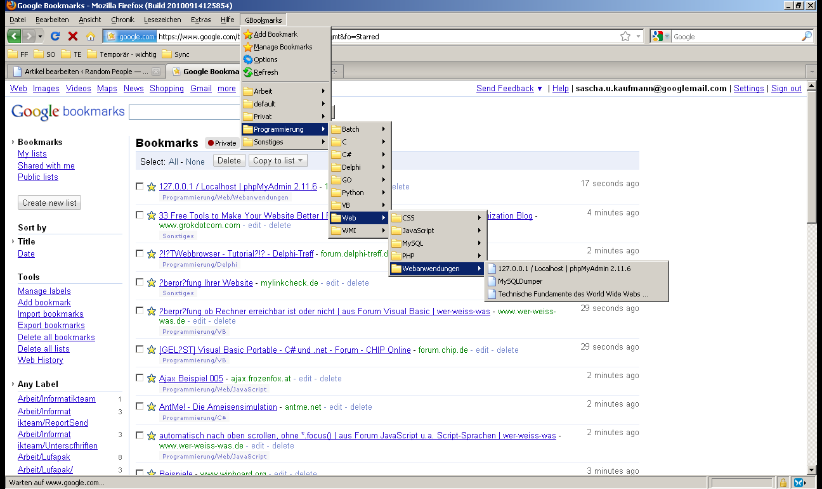Choose Add Bookmark in the GBookmarks menu
Screen dimensions: 822x489
[x=285, y=34]
